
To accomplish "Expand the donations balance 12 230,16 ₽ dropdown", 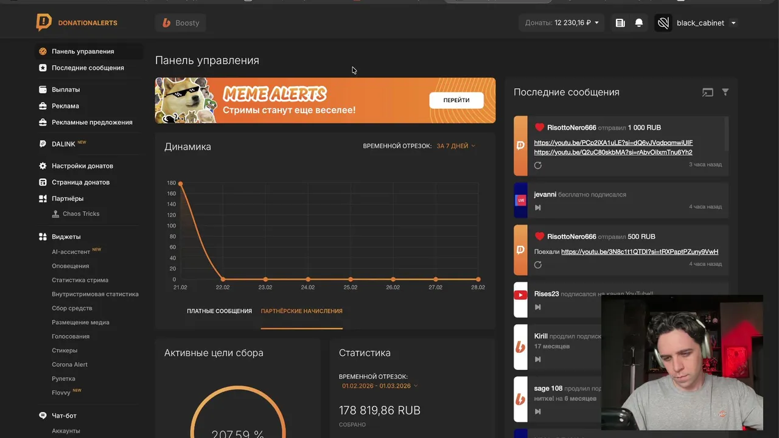I will coord(562,23).
